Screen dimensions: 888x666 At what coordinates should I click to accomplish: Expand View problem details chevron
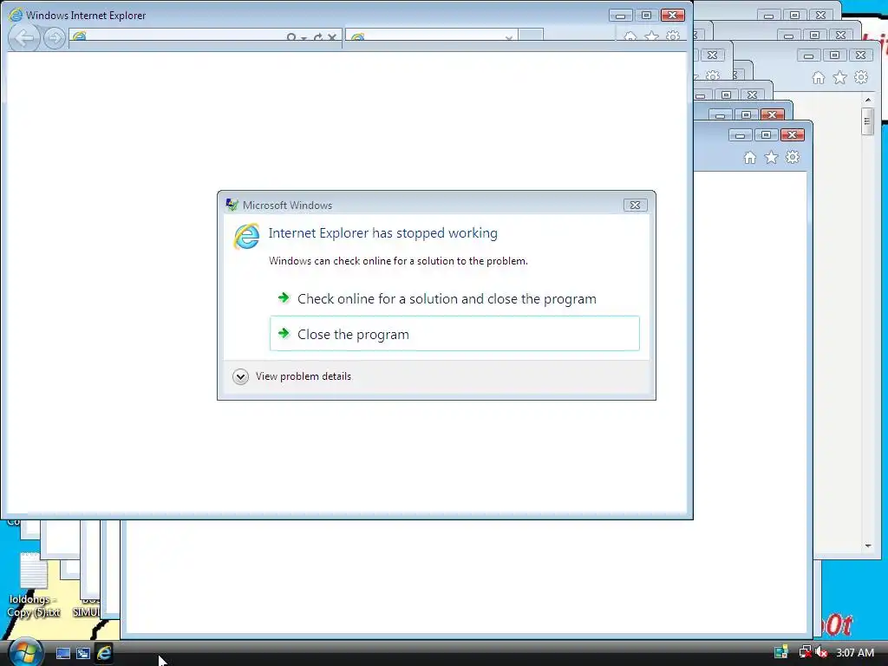pyautogui.click(x=240, y=376)
